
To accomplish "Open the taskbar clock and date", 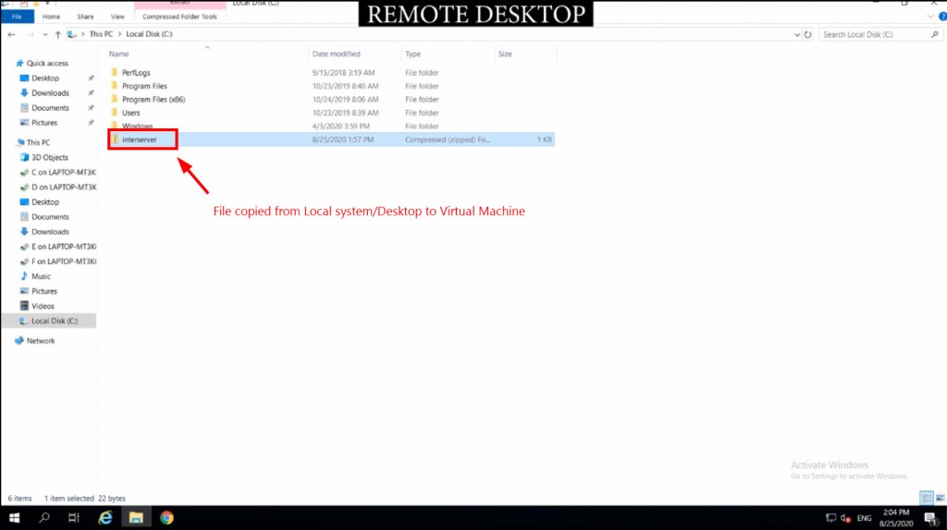I will (896, 518).
